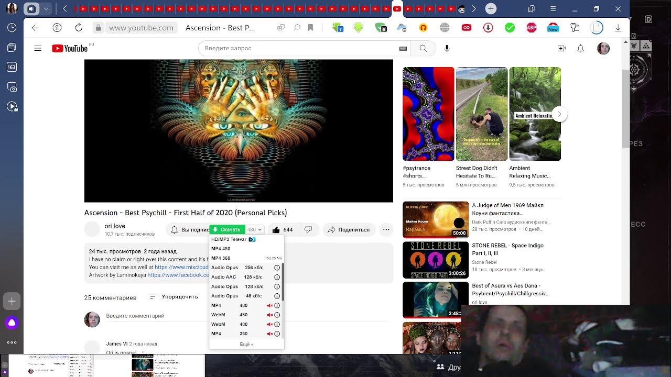Click the Ascension video player
The height and width of the screenshot is (377, 671).
[x=239, y=130]
